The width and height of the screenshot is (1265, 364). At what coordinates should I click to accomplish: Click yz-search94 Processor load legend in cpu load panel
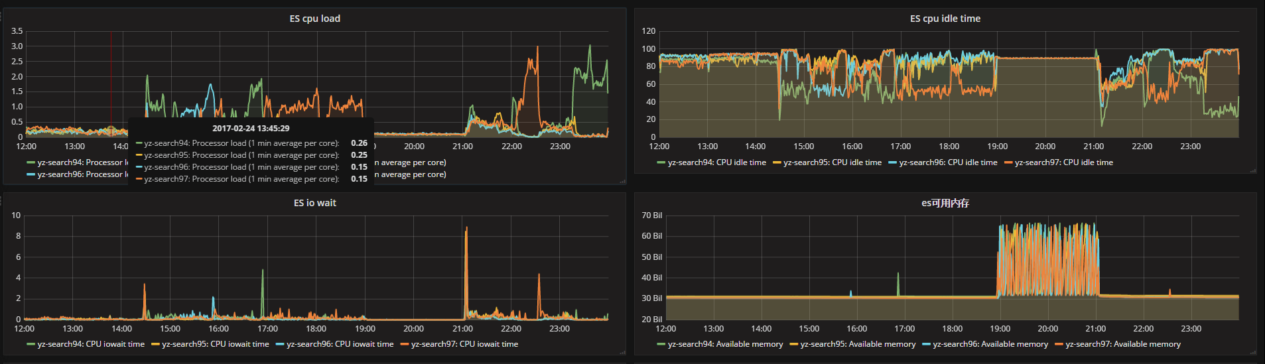pos(80,162)
